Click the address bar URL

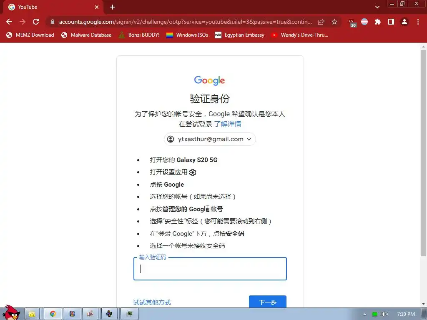[186, 22]
